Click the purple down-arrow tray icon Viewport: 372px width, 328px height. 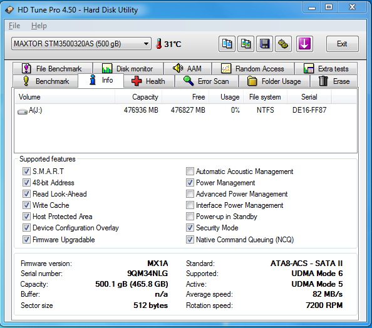[304, 44]
